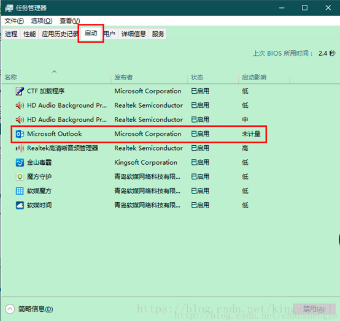The height and width of the screenshot is (321, 340).
Task: Select the 软媒时间 row name
Action: [39, 205]
